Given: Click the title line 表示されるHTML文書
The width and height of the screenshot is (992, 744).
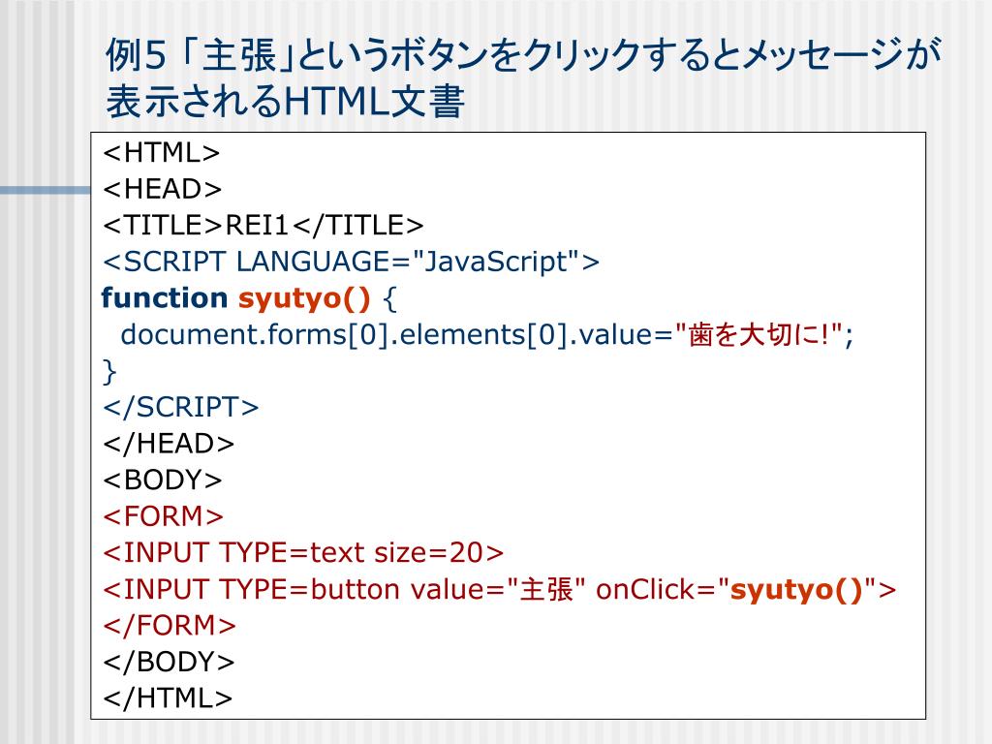Looking at the screenshot, I should point(286,101).
